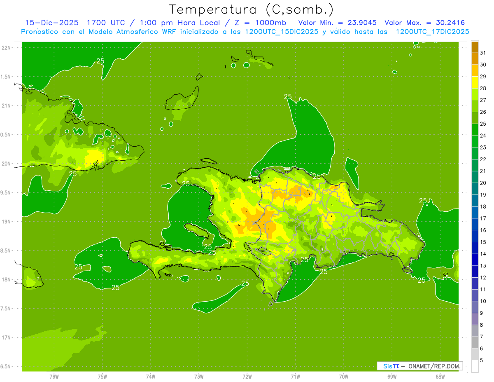Pick the legend color above the 31 mark

point(475,47)
